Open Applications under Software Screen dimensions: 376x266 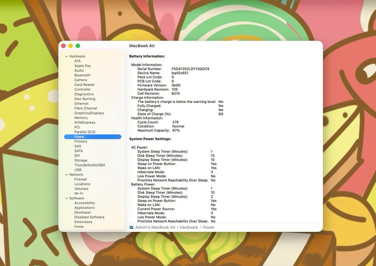[84, 208]
